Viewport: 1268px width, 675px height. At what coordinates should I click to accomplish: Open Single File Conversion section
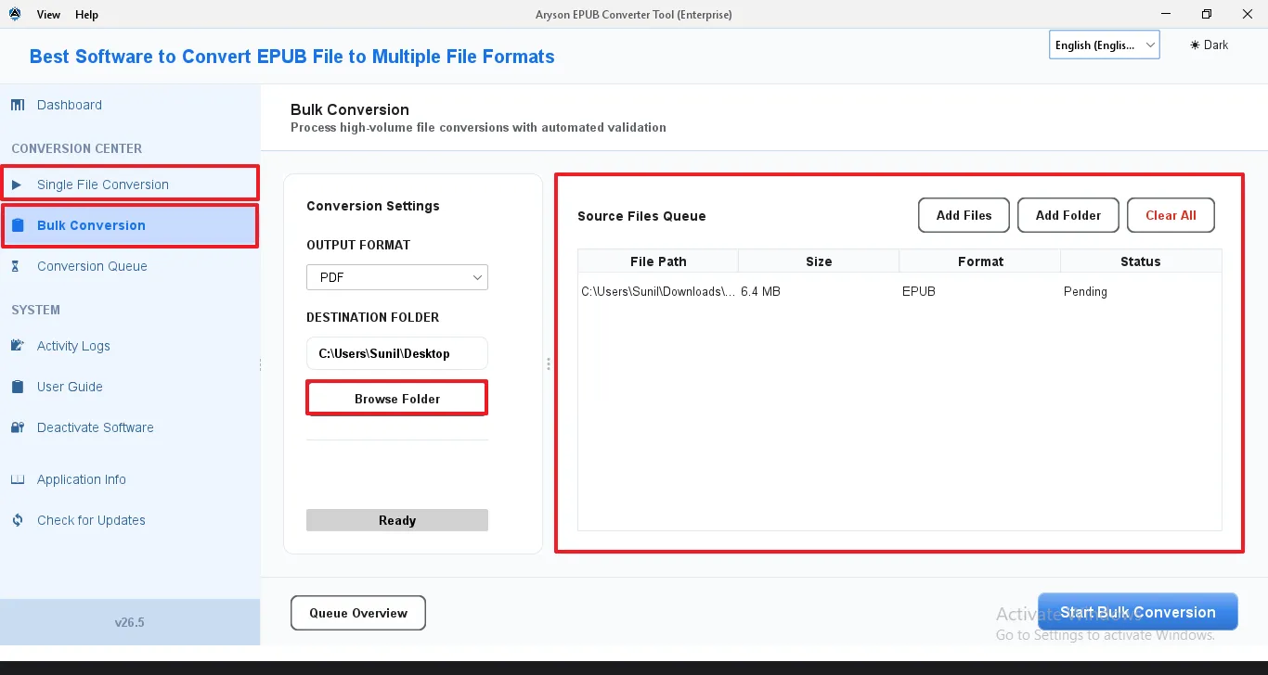(x=130, y=184)
